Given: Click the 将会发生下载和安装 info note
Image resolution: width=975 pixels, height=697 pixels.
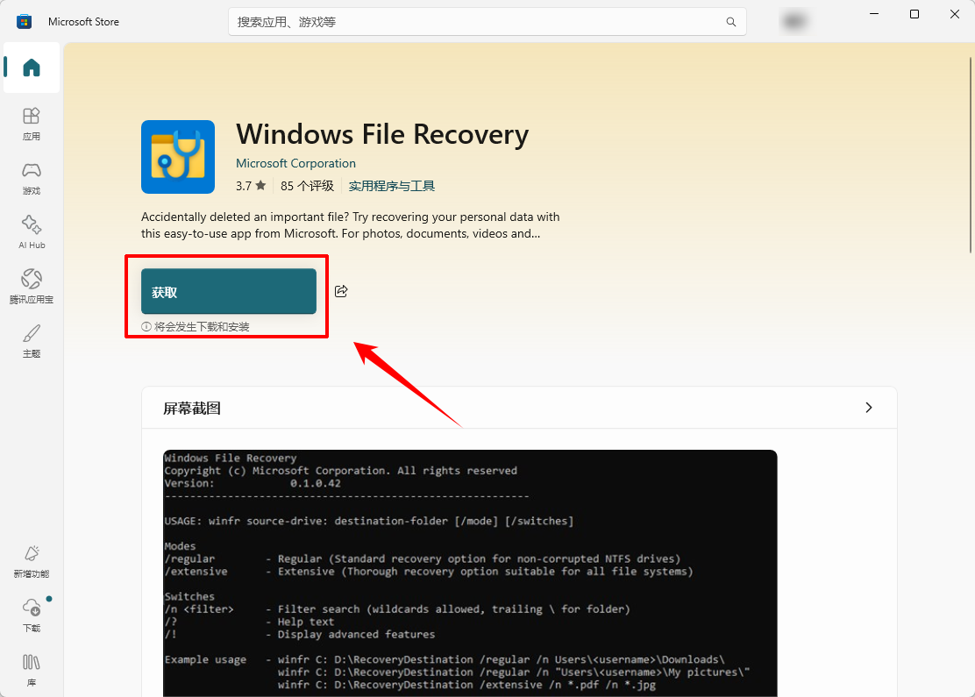Looking at the screenshot, I should (x=196, y=326).
